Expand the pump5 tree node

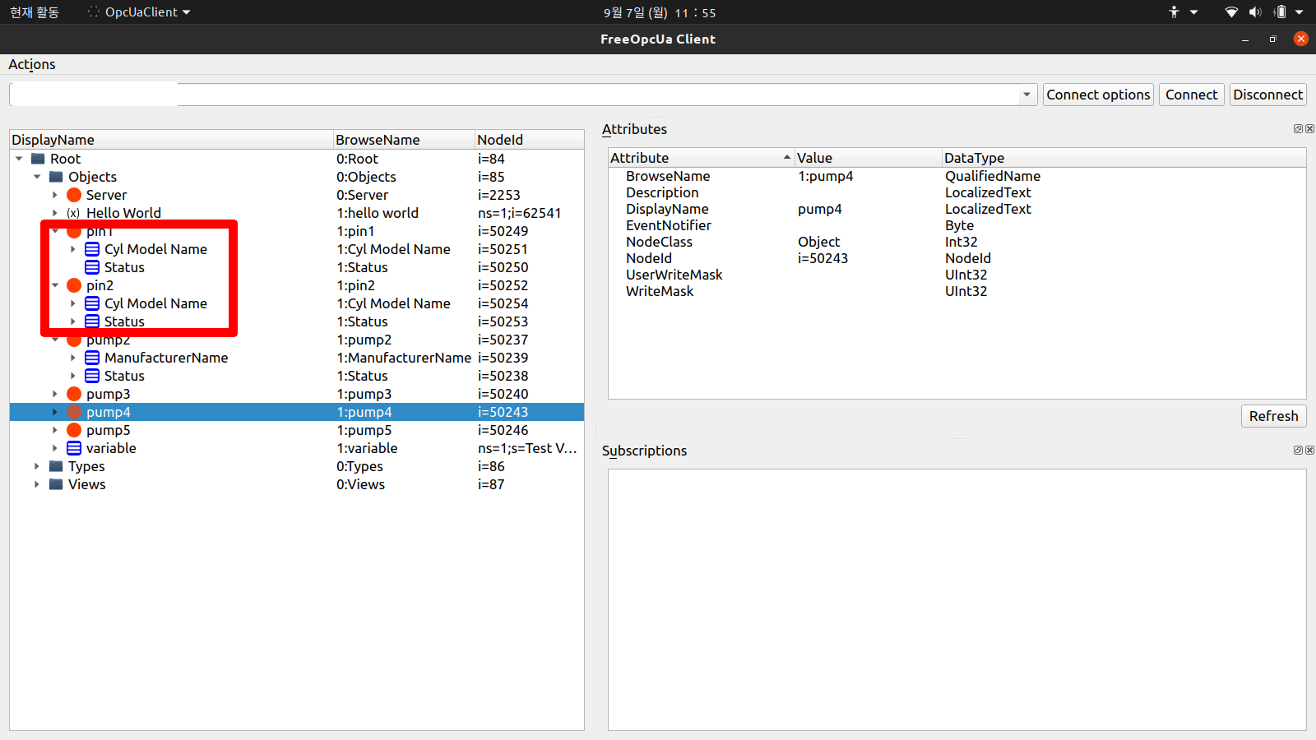click(55, 430)
